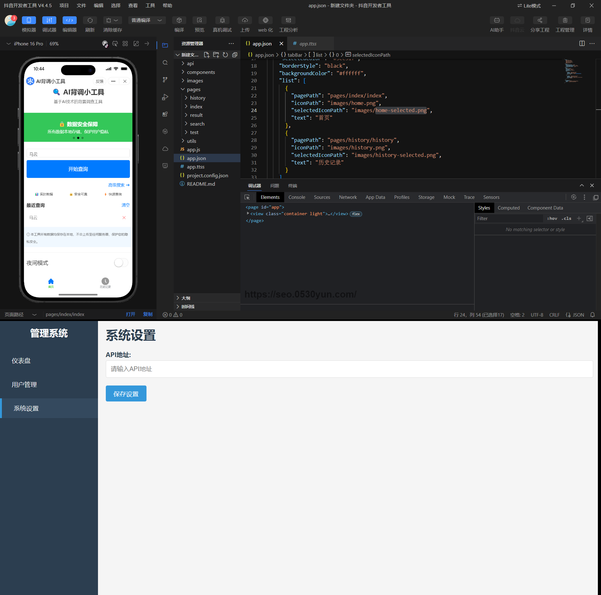
Task: Expand the components folder
Action: tap(201, 72)
